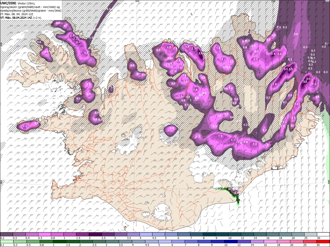The height and width of the screenshot is (247, 330).
Task: Click map value 3.2 near the east coast
Action: [305, 82]
